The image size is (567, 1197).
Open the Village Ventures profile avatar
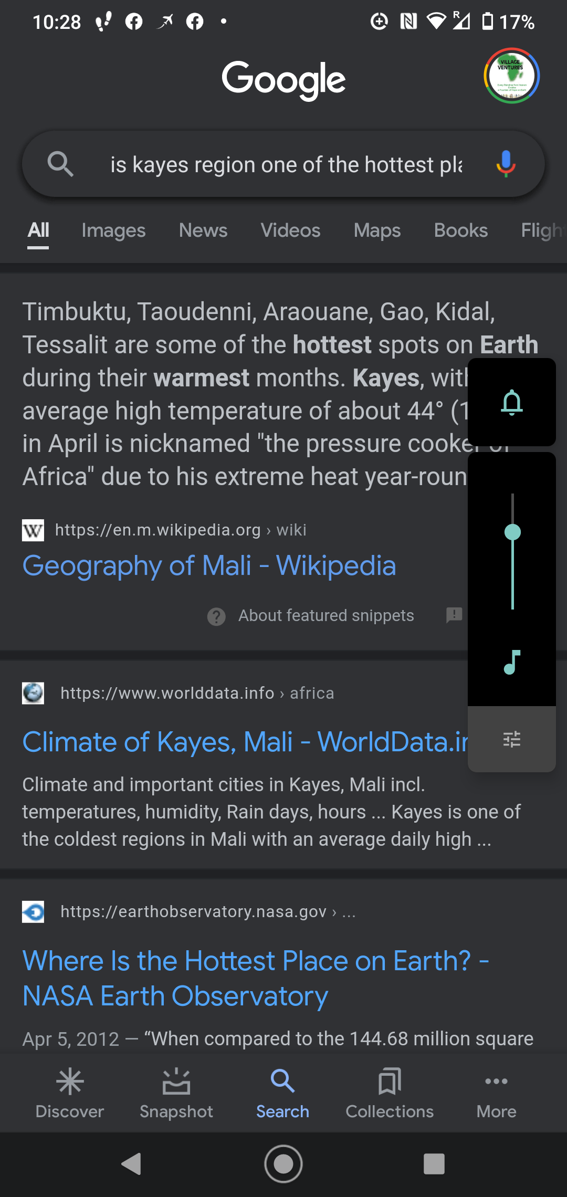click(511, 76)
